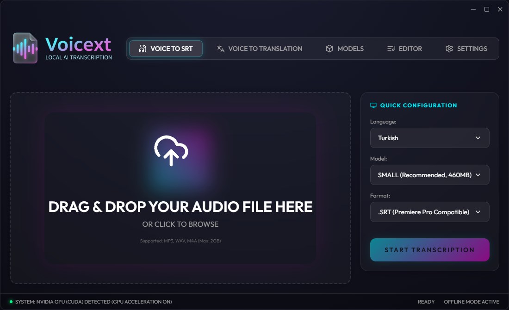Maximize the Voicext window
509x310 pixels.
click(487, 9)
